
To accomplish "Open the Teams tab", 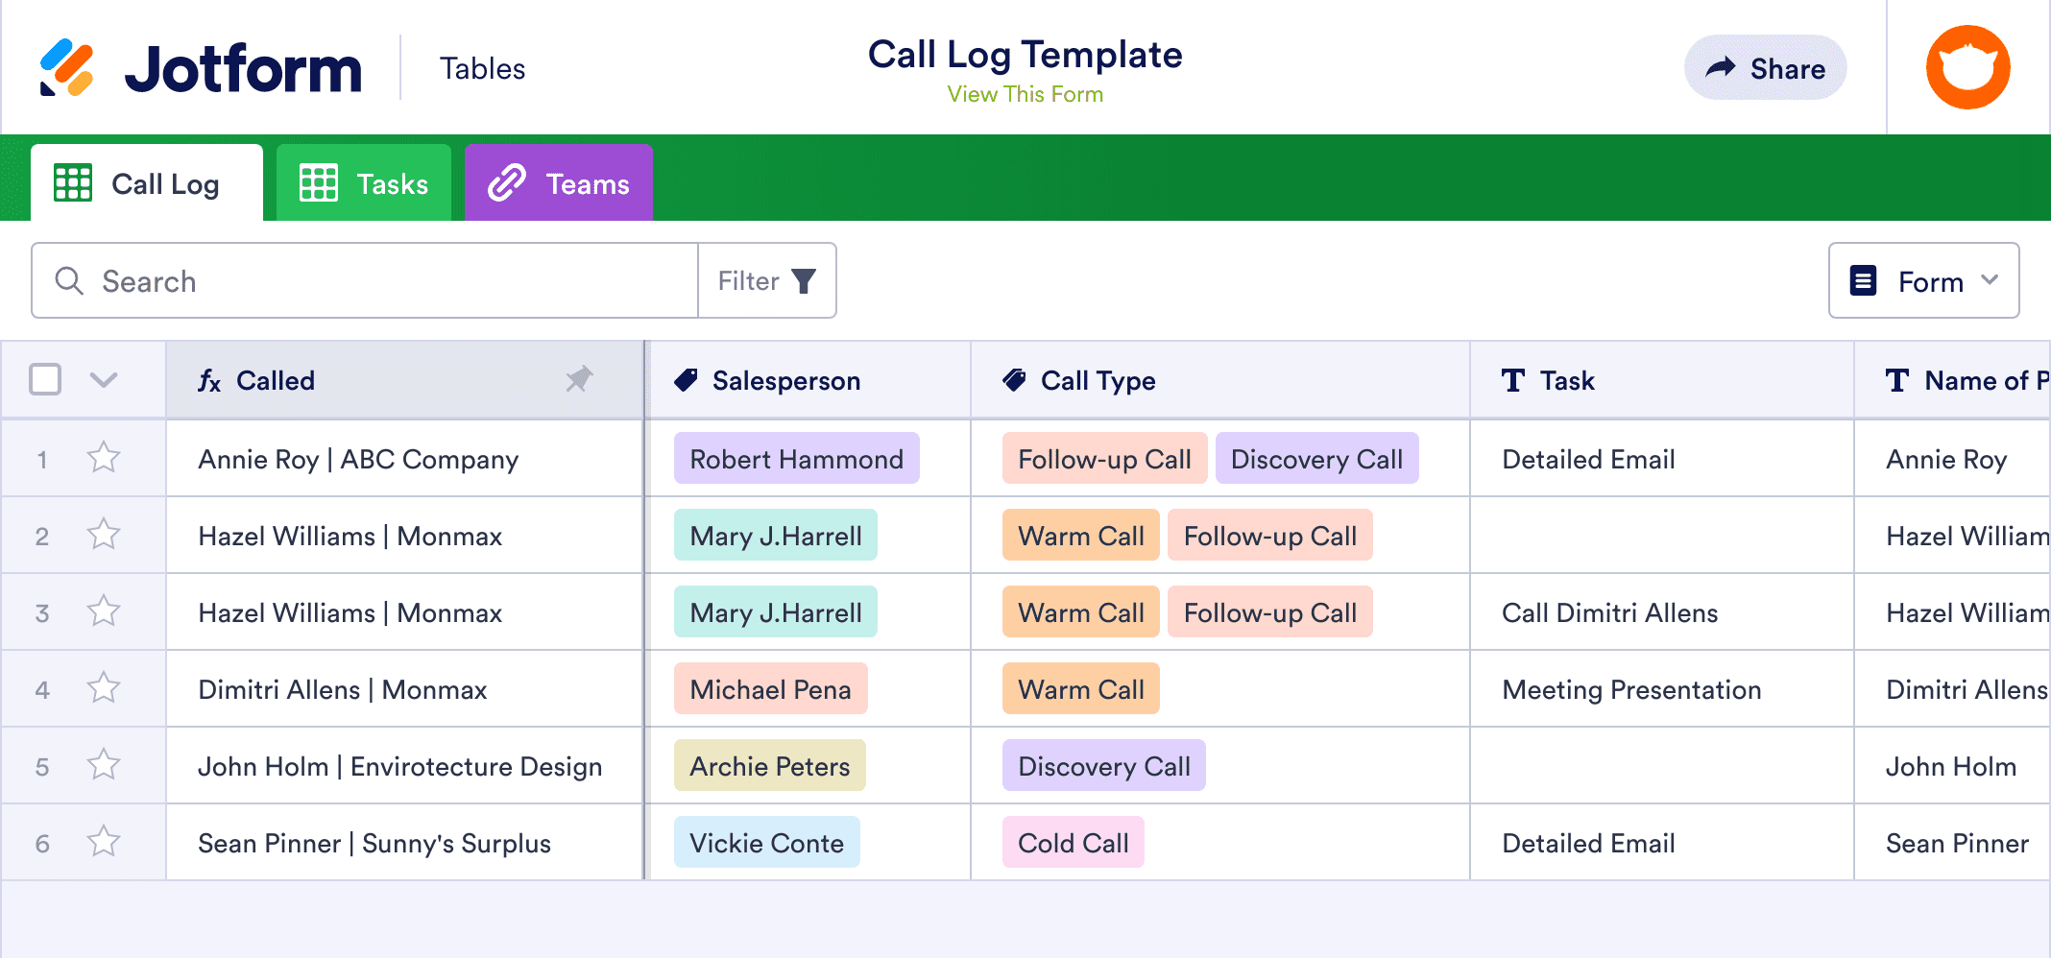I will click(x=559, y=182).
